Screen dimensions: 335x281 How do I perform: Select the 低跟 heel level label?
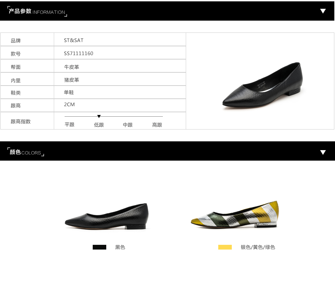99,125
